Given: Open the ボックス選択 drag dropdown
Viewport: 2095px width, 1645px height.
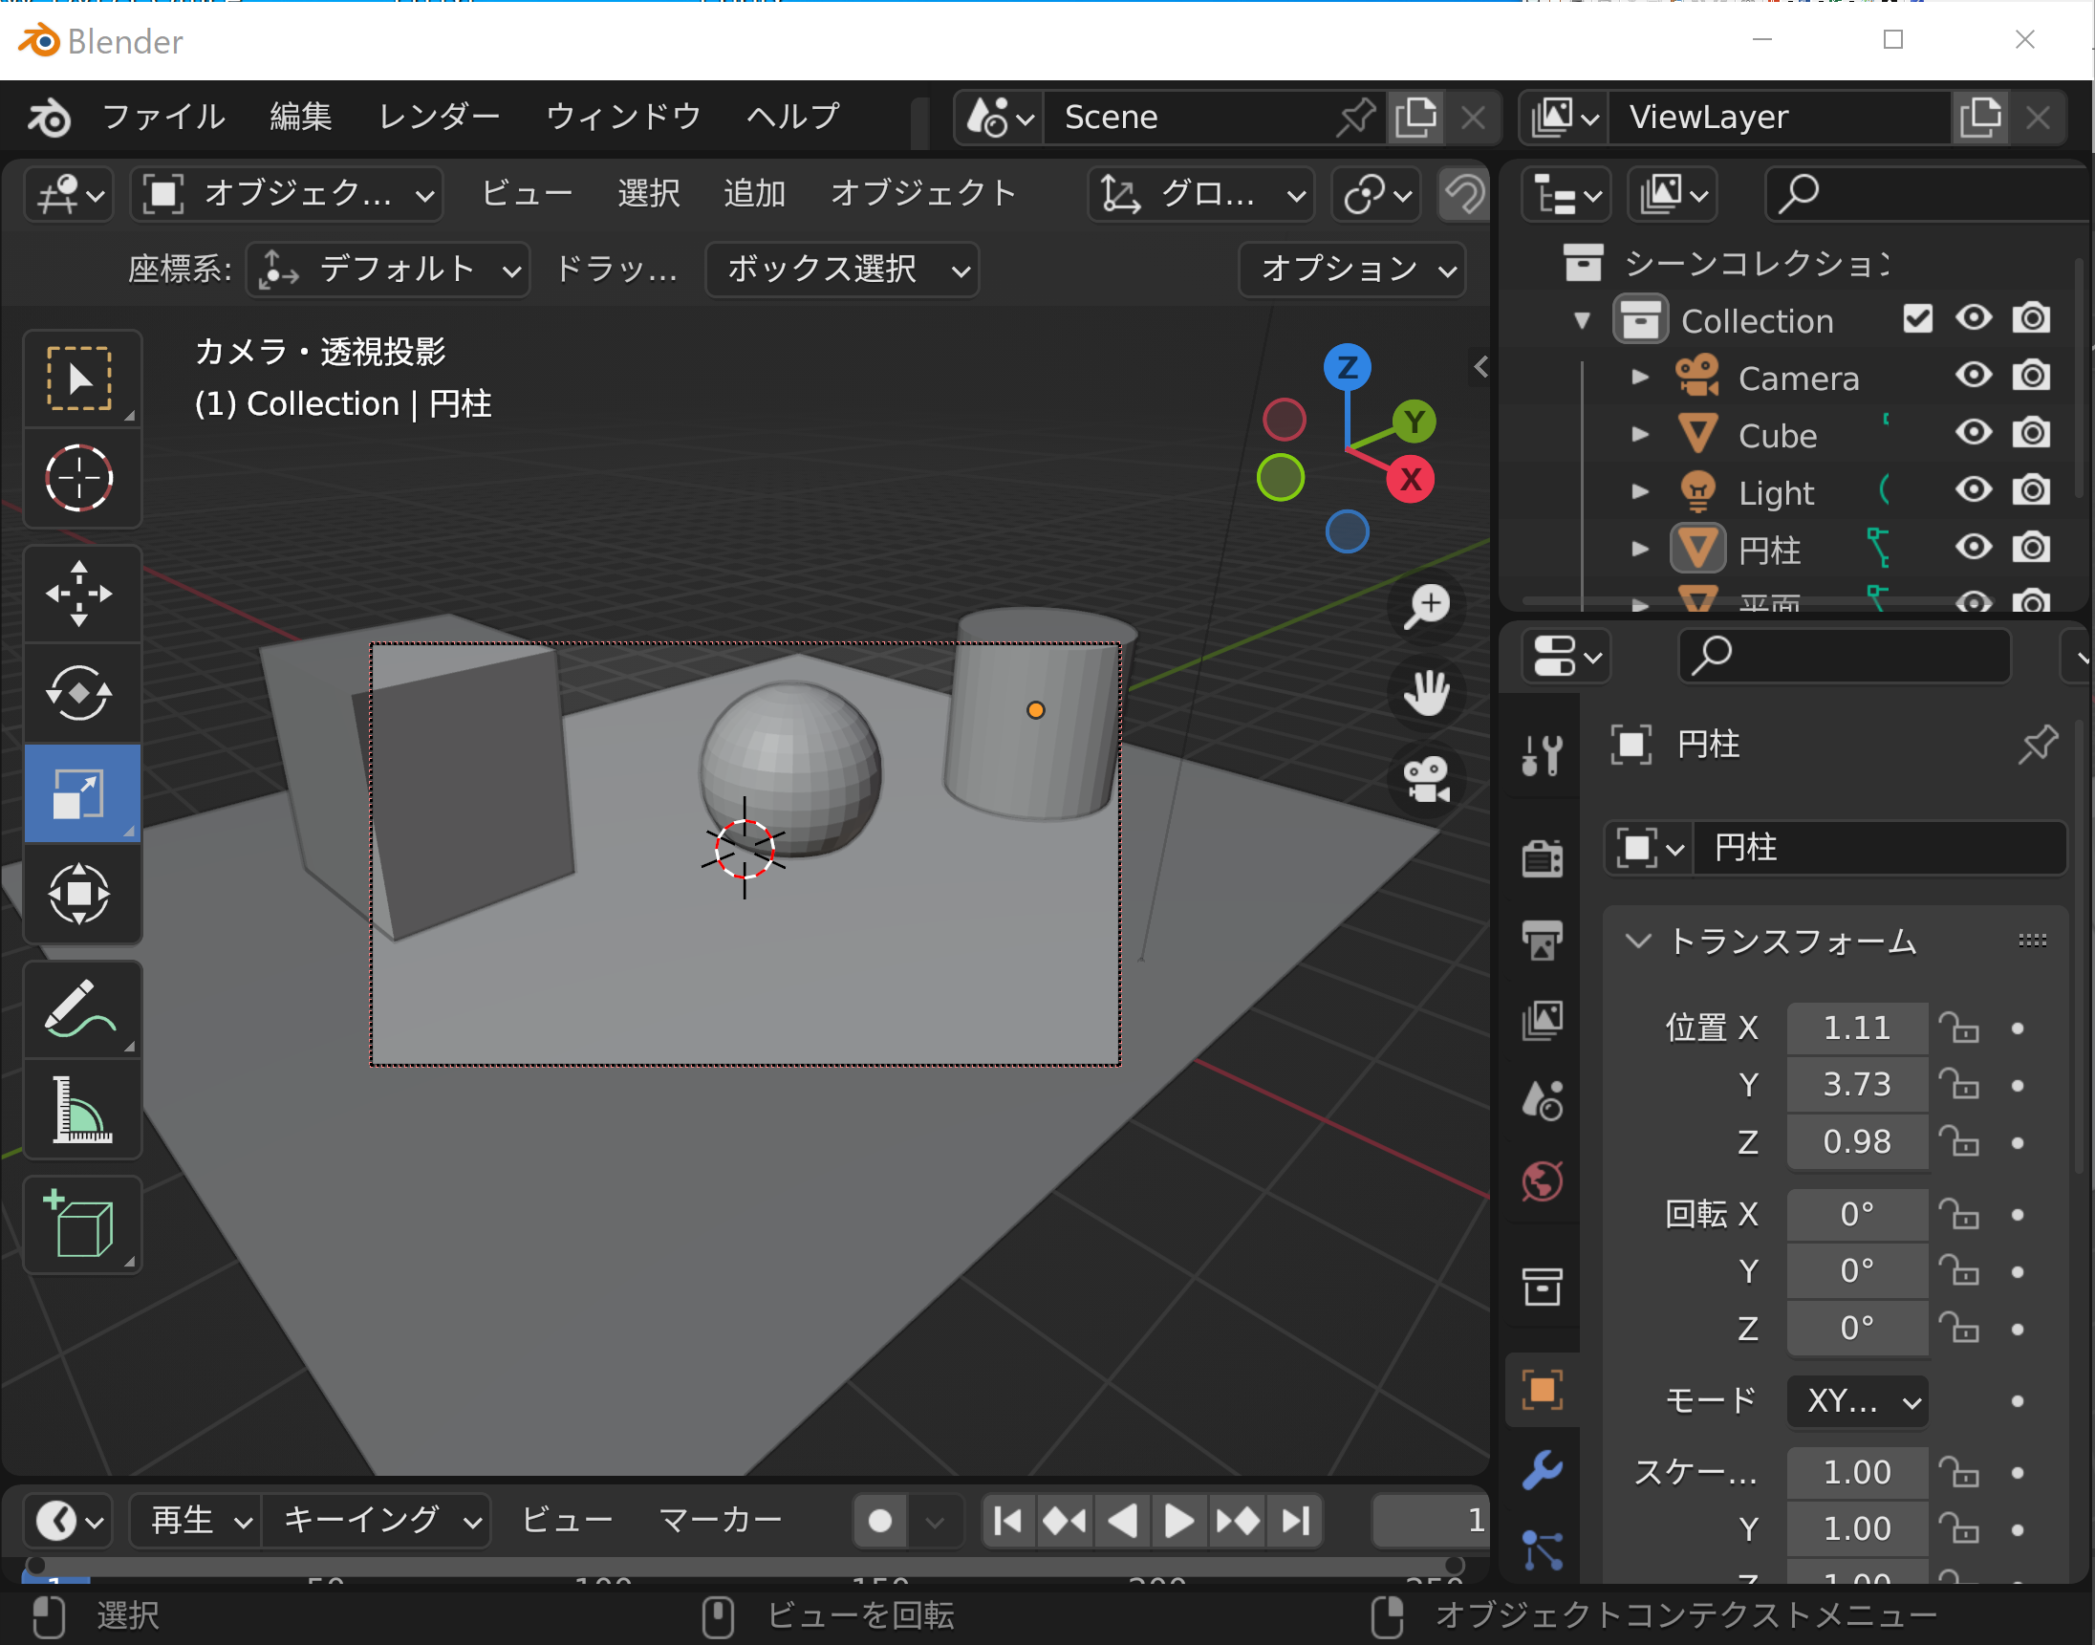Looking at the screenshot, I should [841, 269].
